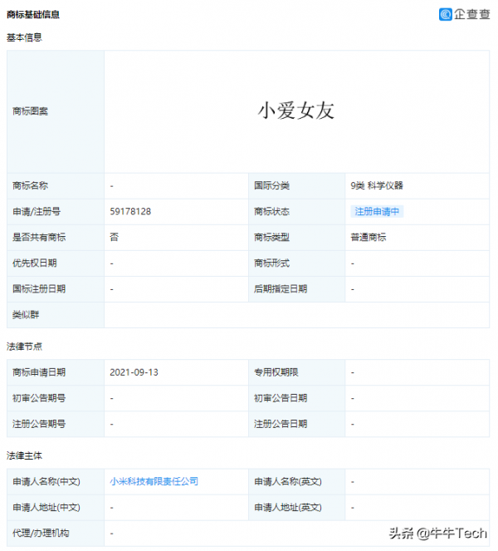The height and width of the screenshot is (551, 498).
Task: Click the 专用权期限 field label
Action: tap(276, 372)
